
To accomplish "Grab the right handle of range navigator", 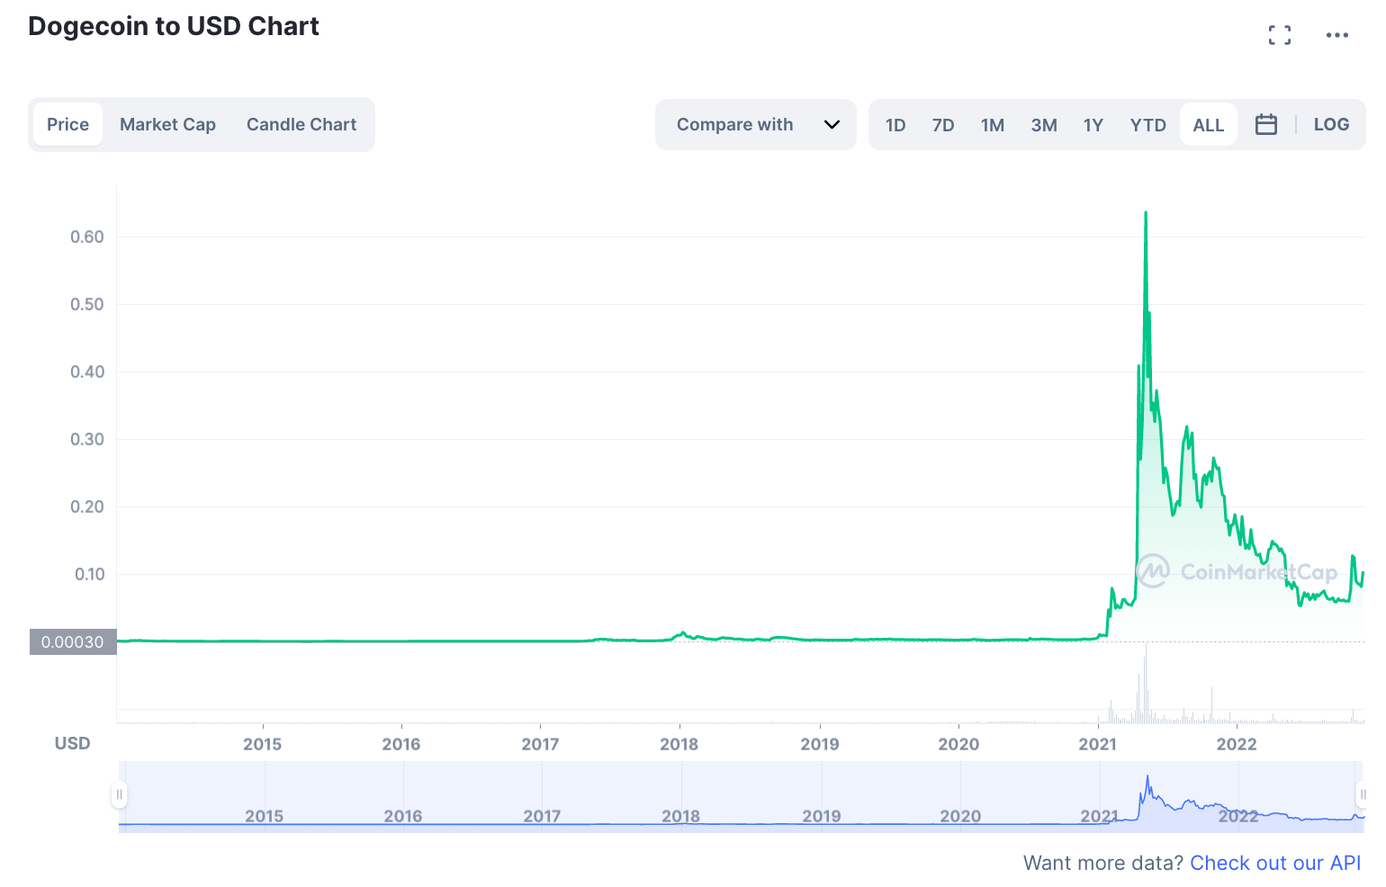I will pyautogui.click(x=1363, y=794).
